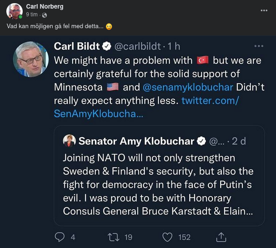Click the Turkey flag emoji

[x=202, y=60]
